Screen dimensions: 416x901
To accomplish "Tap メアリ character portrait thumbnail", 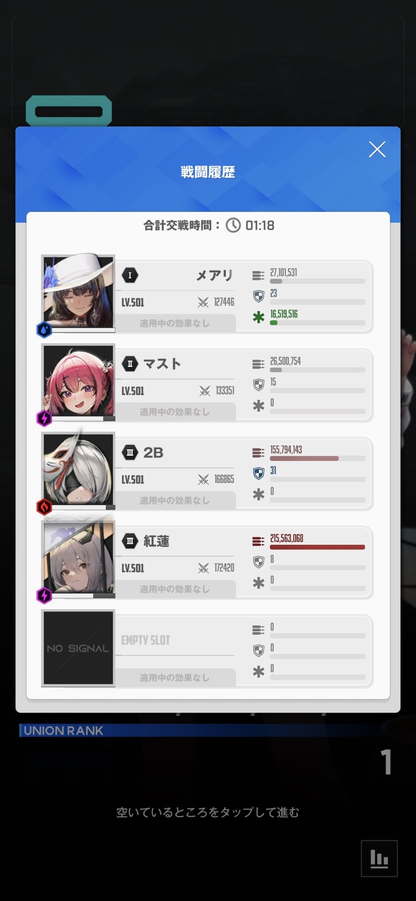I will coord(78,293).
